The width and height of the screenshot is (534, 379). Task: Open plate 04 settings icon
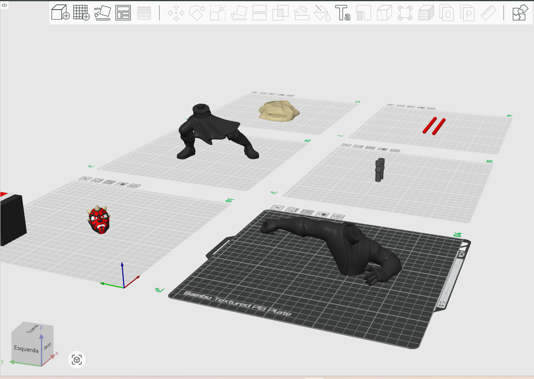pyautogui.click(x=338, y=217)
